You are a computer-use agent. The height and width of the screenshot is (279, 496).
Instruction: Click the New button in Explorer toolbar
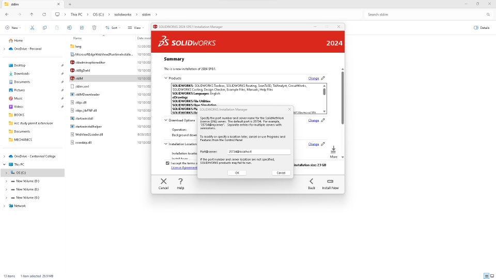point(13,28)
